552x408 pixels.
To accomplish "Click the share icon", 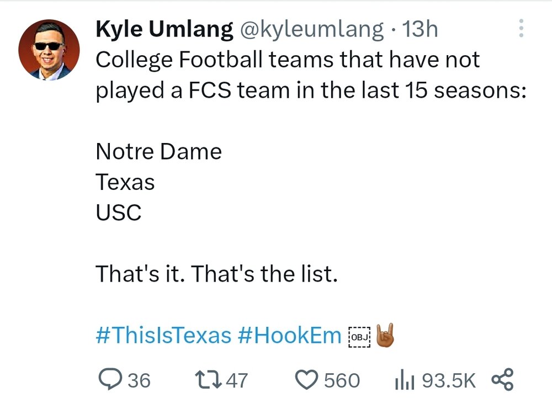I will click(502, 380).
